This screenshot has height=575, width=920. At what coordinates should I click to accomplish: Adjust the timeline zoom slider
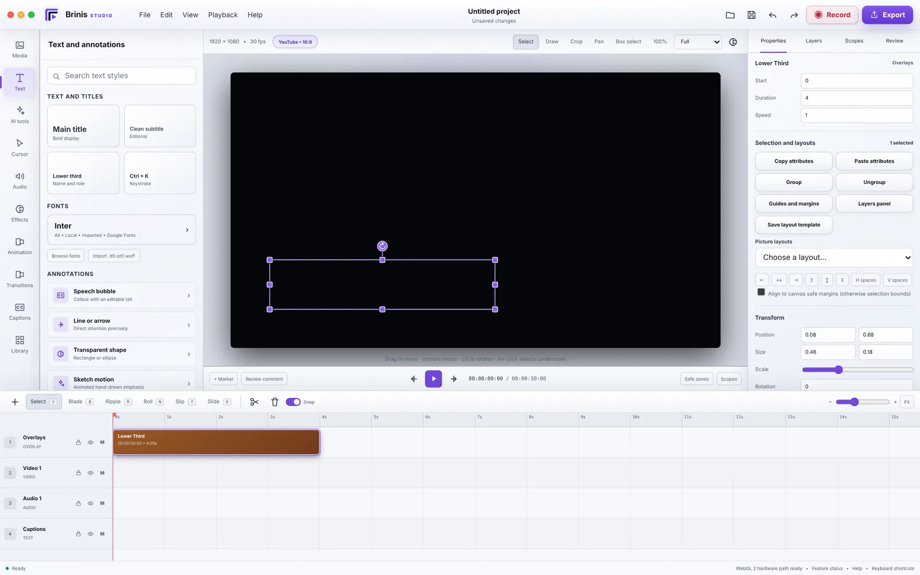[x=862, y=402]
